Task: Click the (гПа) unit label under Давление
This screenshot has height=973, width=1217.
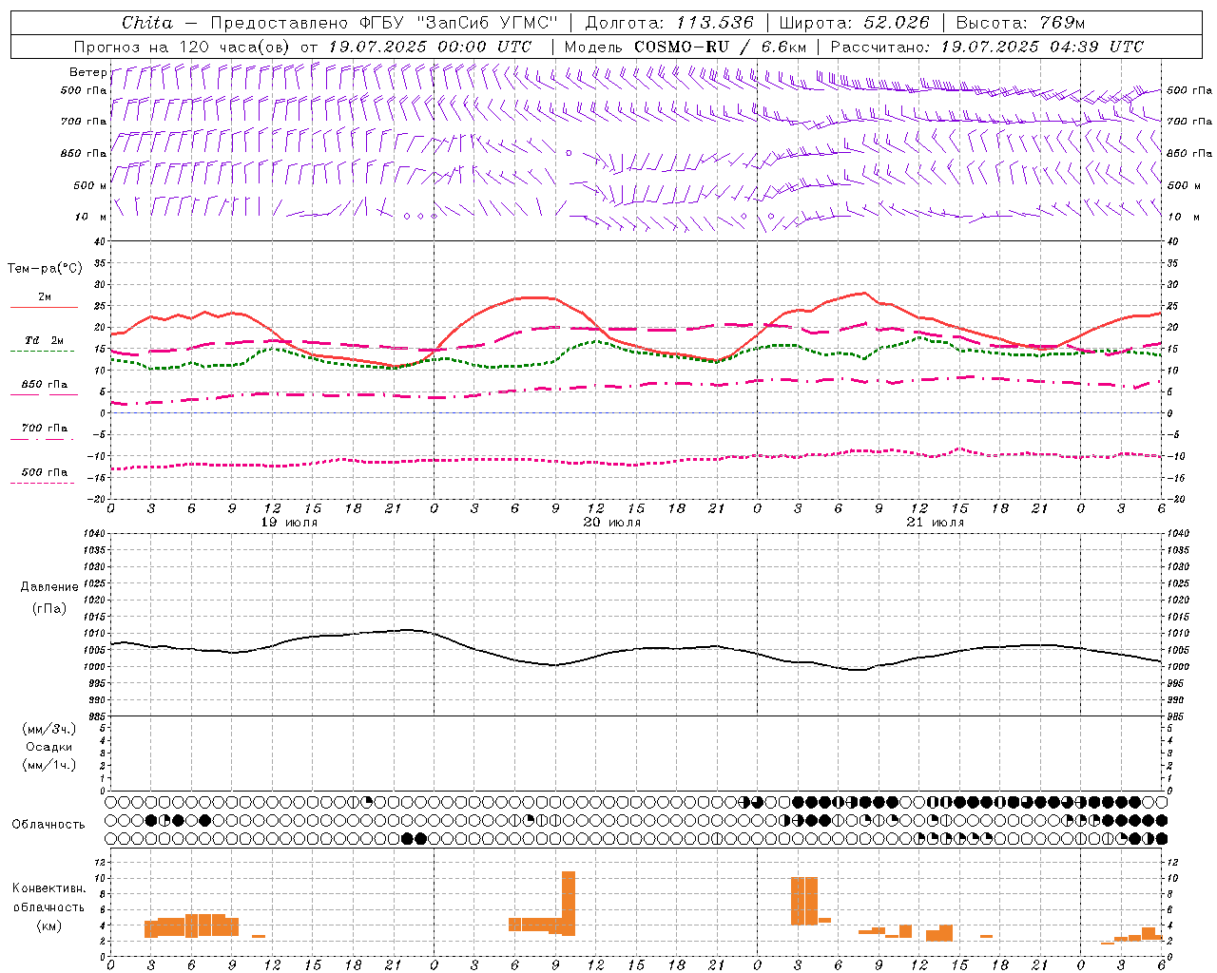Action: coord(49,609)
